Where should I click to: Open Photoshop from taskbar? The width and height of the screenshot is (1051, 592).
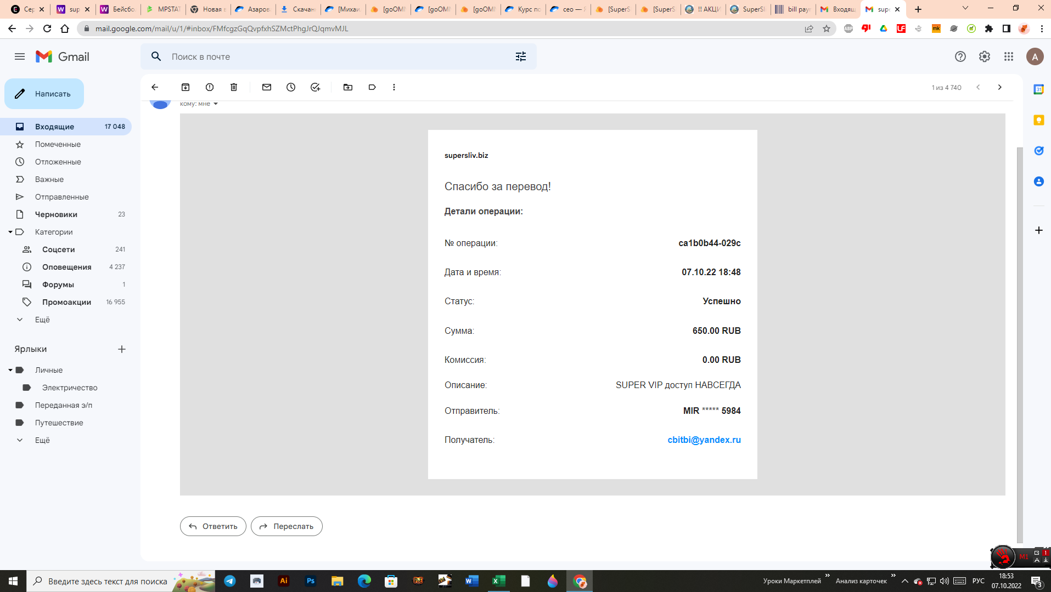[311, 581]
